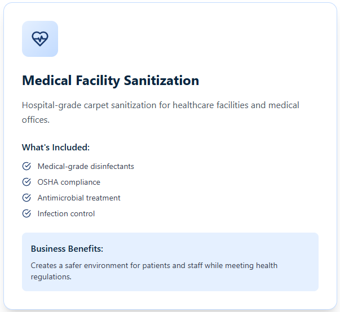The height and width of the screenshot is (312, 340).
Task: Click the word Hospital-grade in the description
Action: click(x=52, y=106)
